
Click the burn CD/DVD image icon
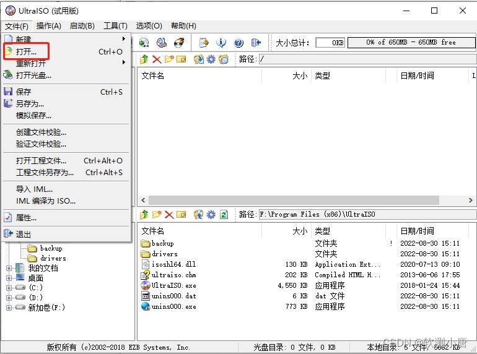coord(179,43)
